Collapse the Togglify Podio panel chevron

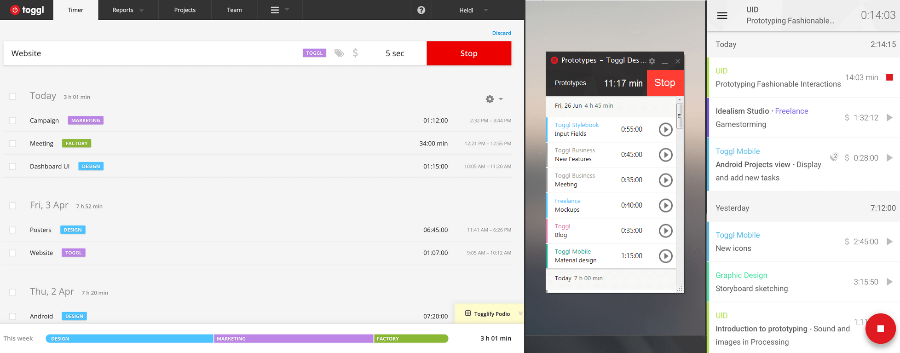point(520,313)
